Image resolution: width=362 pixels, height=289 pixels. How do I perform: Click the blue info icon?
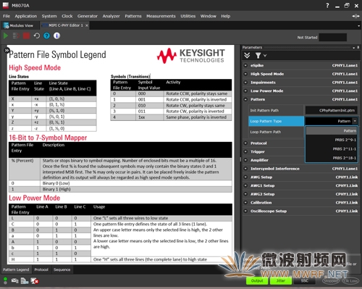[x=56, y=36]
